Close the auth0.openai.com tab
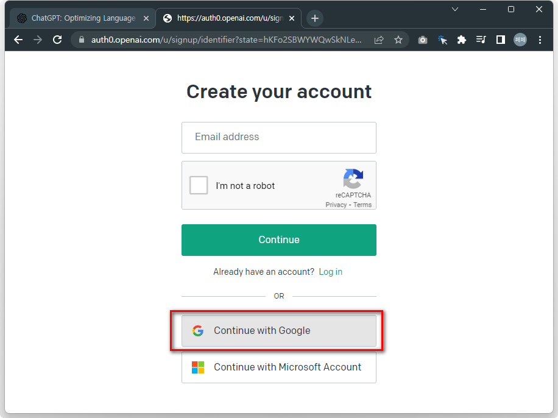 [x=292, y=18]
